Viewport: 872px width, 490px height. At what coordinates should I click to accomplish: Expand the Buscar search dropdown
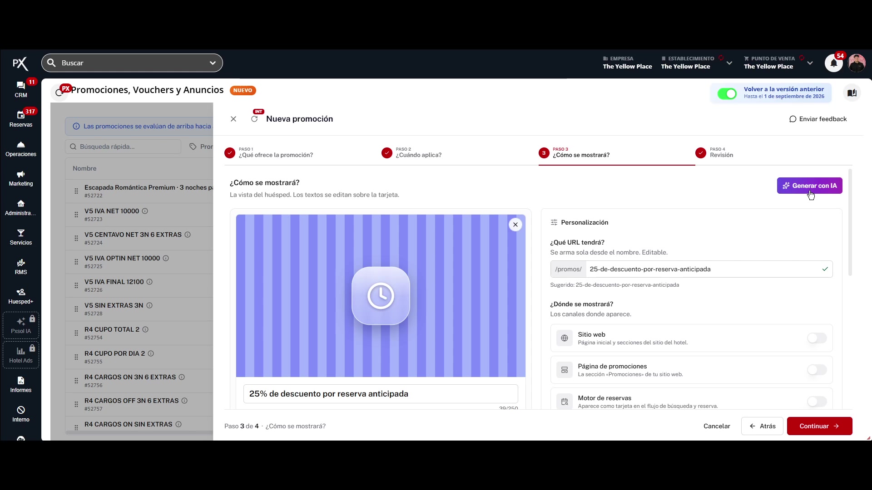[x=213, y=63]
